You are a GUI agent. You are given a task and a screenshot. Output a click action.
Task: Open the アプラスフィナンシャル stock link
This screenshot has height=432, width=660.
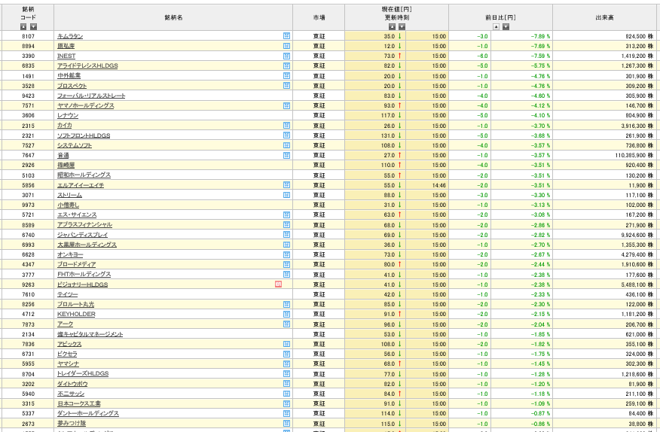(84, 225)
